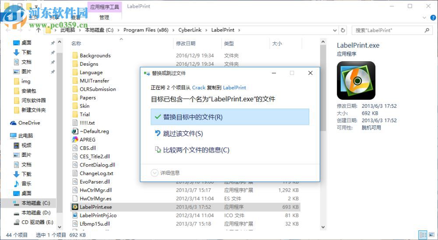Sort by 修改日期 column header
This screenshot has width=438, height=240.
tap(185, 43)
